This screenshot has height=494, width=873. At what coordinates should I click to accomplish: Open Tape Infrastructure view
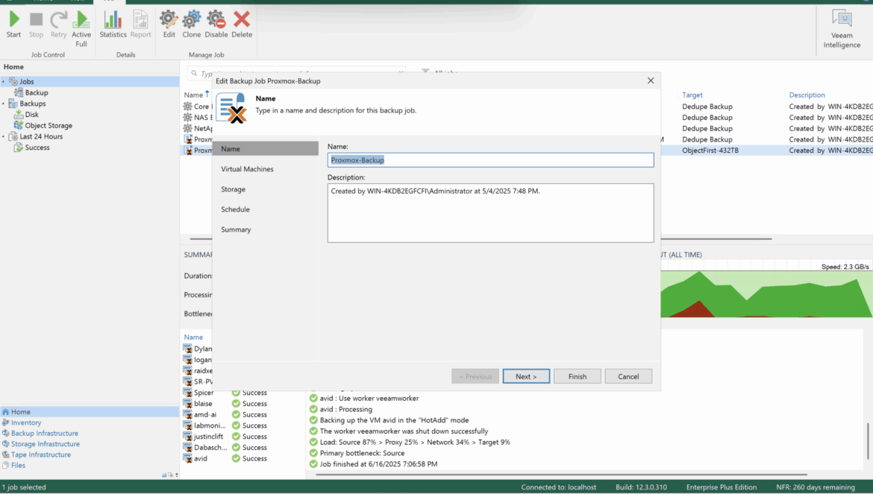click(x=40, y=455)
